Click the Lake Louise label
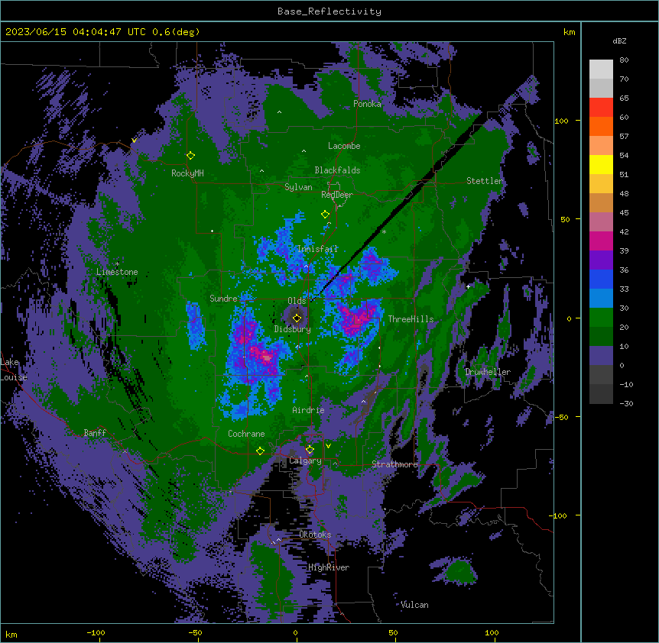Viewport: 659px width, 643px height. click(14, 370)
